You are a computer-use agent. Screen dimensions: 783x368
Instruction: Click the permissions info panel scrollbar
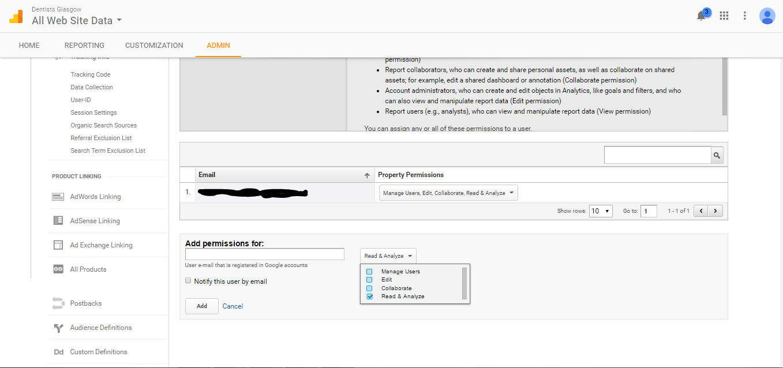click(725, 87)
